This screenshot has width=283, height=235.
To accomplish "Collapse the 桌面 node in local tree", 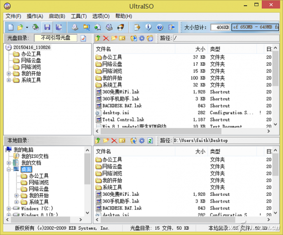I will pyautogui.click(x=8, y=169).
